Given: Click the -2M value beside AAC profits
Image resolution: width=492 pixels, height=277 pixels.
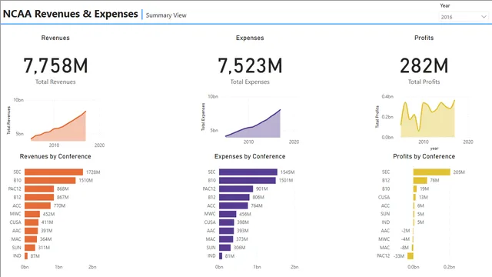Looking at the screenshot, I should tap(405, 231).
